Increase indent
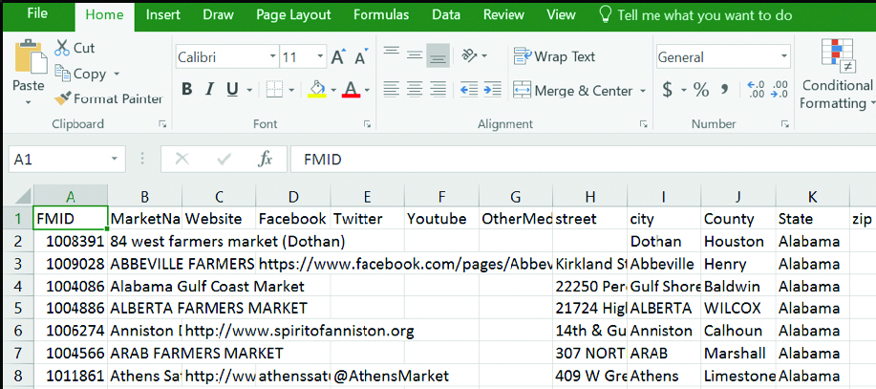 [492, 88]
